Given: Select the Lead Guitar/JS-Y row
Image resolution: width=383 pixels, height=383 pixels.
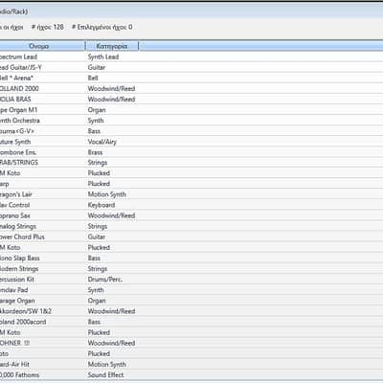Looking at the screenshot, I should coord(191,67).
